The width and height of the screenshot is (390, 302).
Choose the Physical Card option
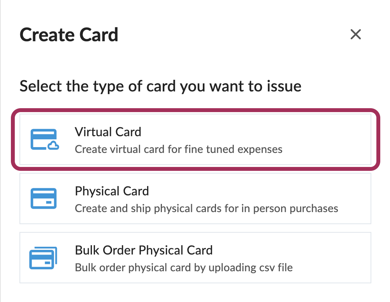pyautogui.click(x=195, y=198)
